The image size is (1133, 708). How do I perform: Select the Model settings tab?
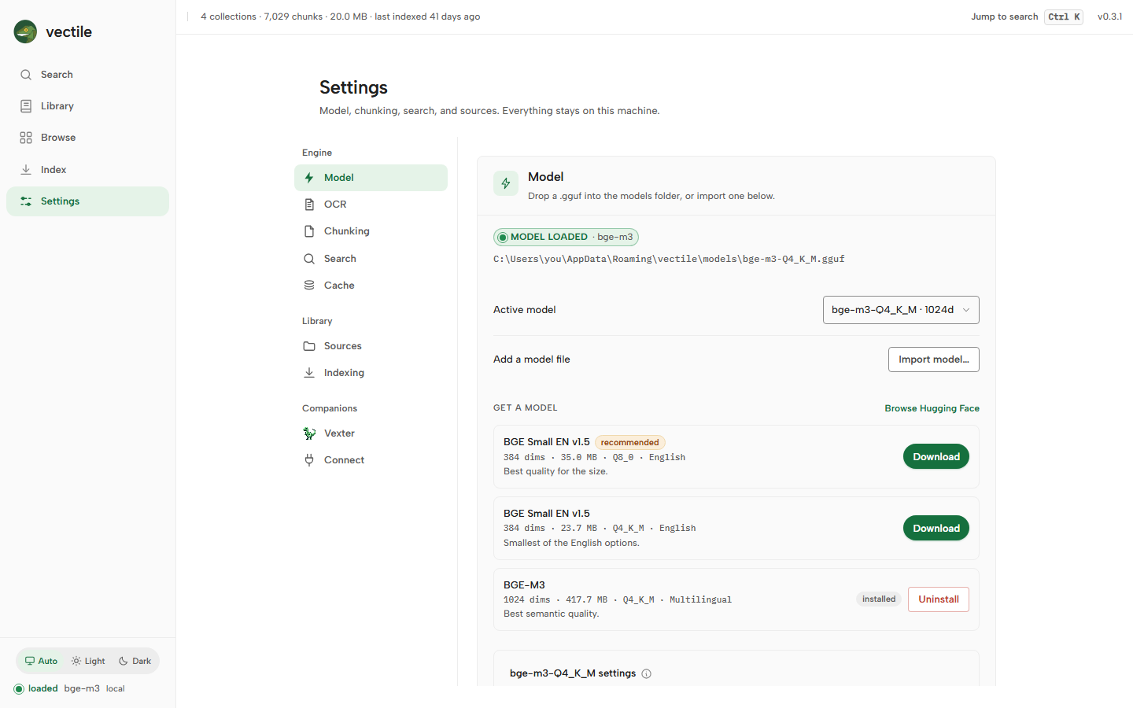pyautogui.click(x=371, y=178)
